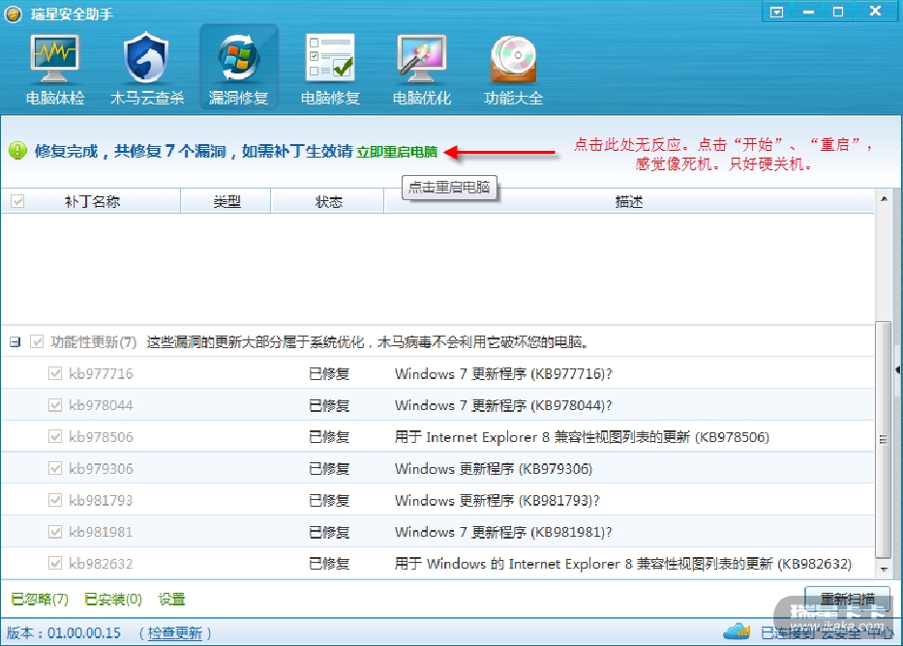Open the title bar dropdown menu button
903x646 pixels.
[x=776, y=12]
